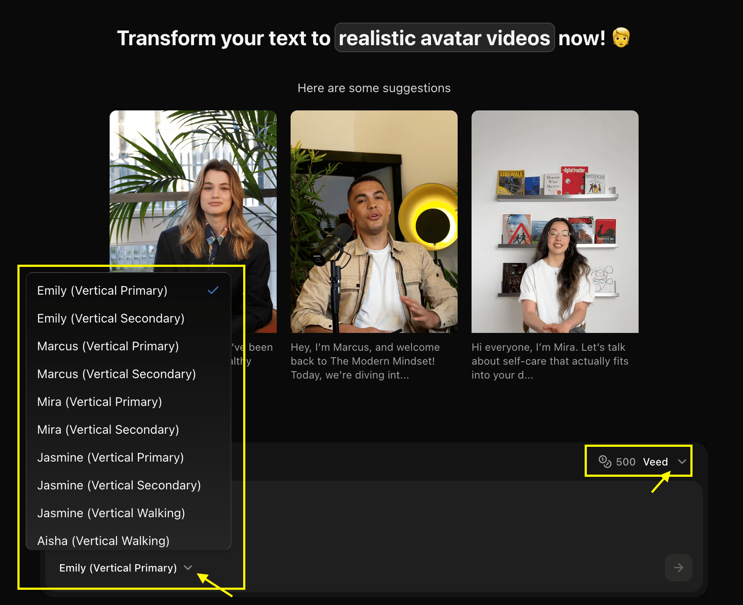Click the 'realistic avatar videos' highlighted heading

coord(444,38)
